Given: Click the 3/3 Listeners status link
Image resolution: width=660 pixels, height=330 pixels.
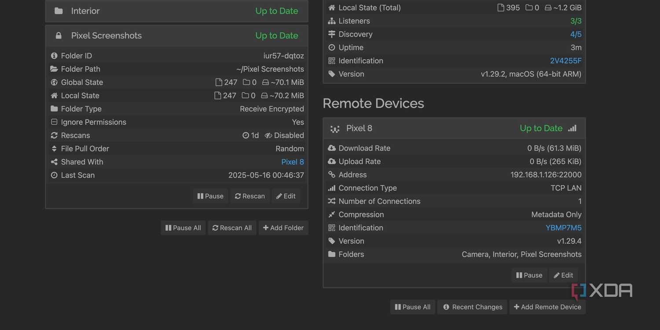Looking at the screenshot, I should coord(576,21).
